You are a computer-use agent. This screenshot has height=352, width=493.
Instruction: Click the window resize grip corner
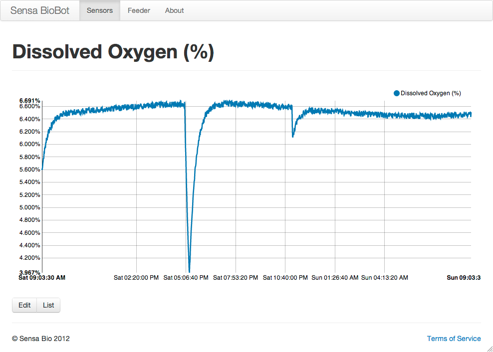(490, 349)
